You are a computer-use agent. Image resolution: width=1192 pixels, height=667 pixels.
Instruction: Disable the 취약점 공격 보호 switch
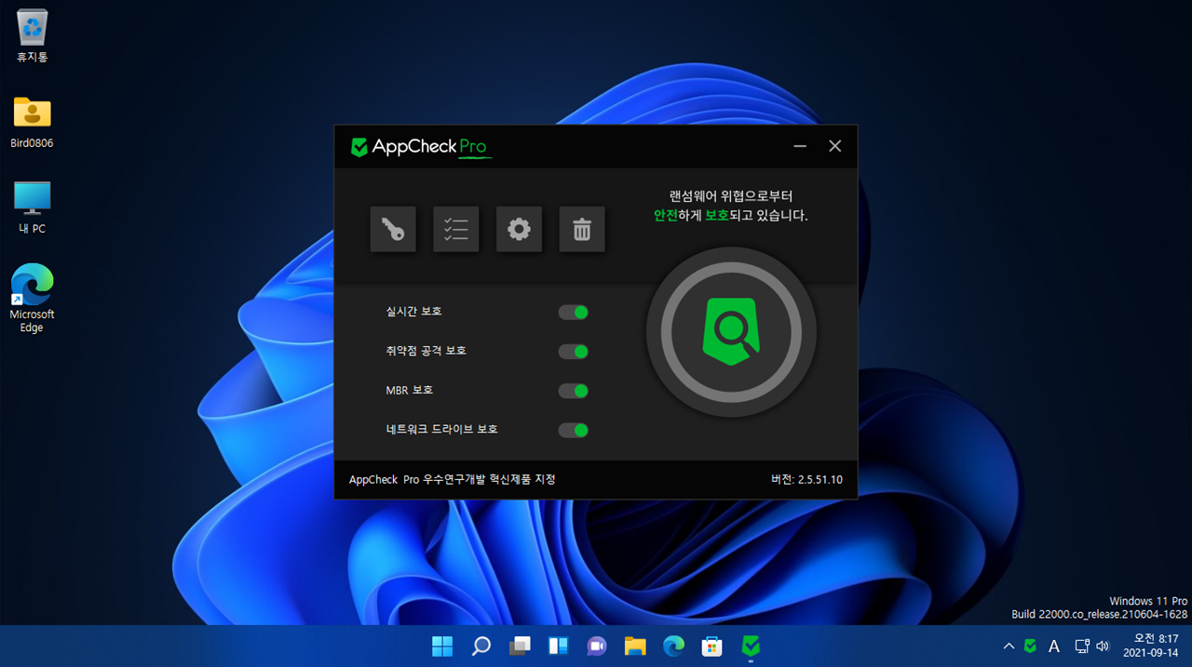tap(573, 352)
